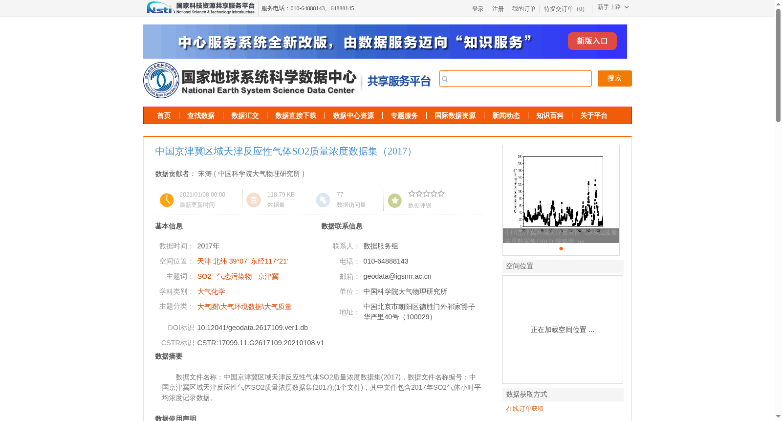Screen dimensions: 782x421
Task: Click the 空间位置 panel header
Action: (563, 266)
